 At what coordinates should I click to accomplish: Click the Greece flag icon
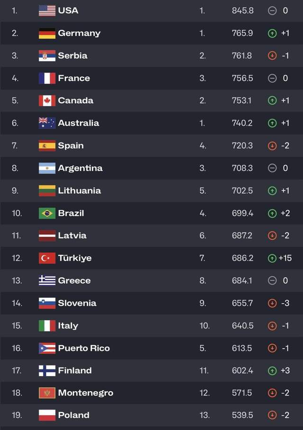coord(47,280)
